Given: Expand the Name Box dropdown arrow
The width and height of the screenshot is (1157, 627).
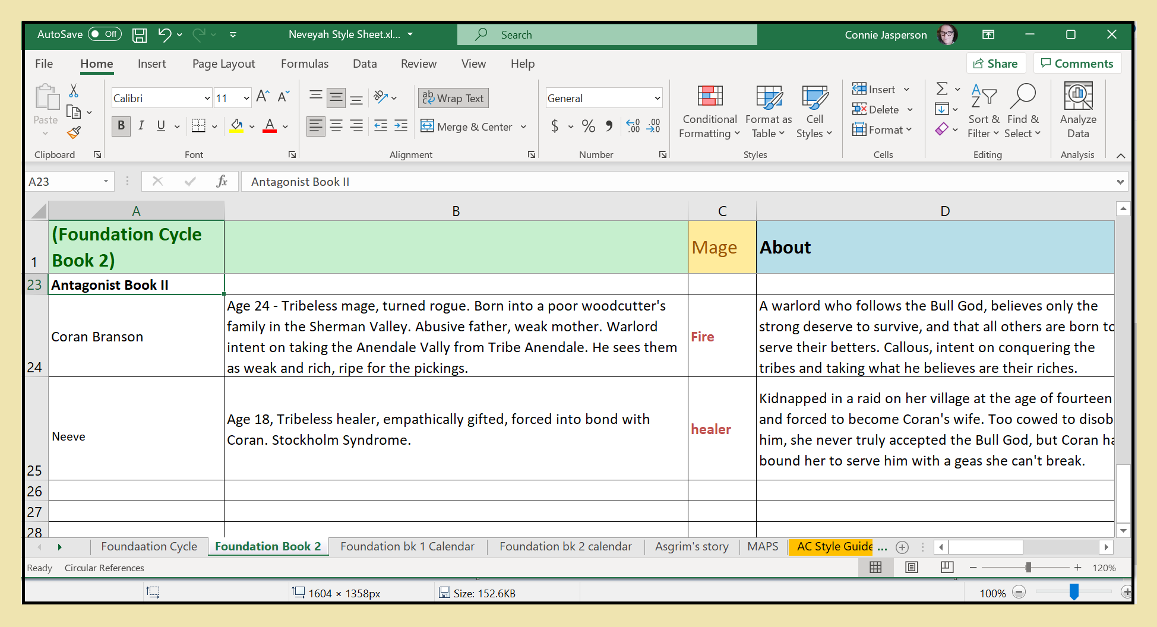Looking at the screenshot, I should point(106,182).
